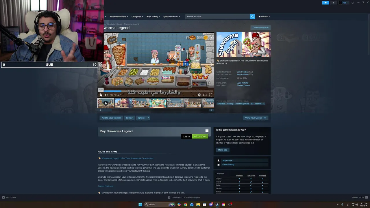This screenshot has height=208, width=370.
Task: Open English reviews Very Positive link
Action: coord(242,74)
